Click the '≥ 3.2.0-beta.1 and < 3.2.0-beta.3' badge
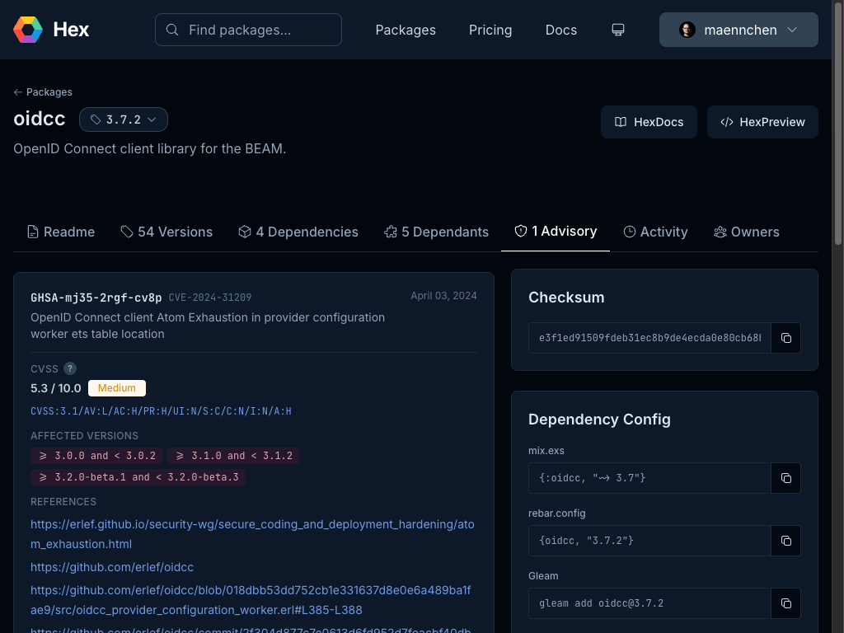Viewport: 844px width, 633px height. (138, 477)
